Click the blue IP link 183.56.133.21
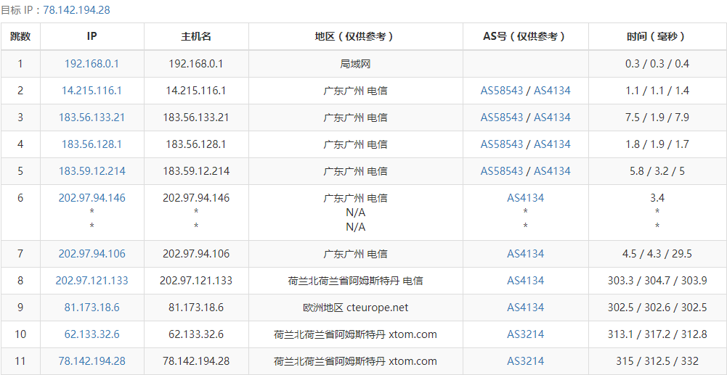The height and width of the screenshot is (375, 727). coord(92,118)
